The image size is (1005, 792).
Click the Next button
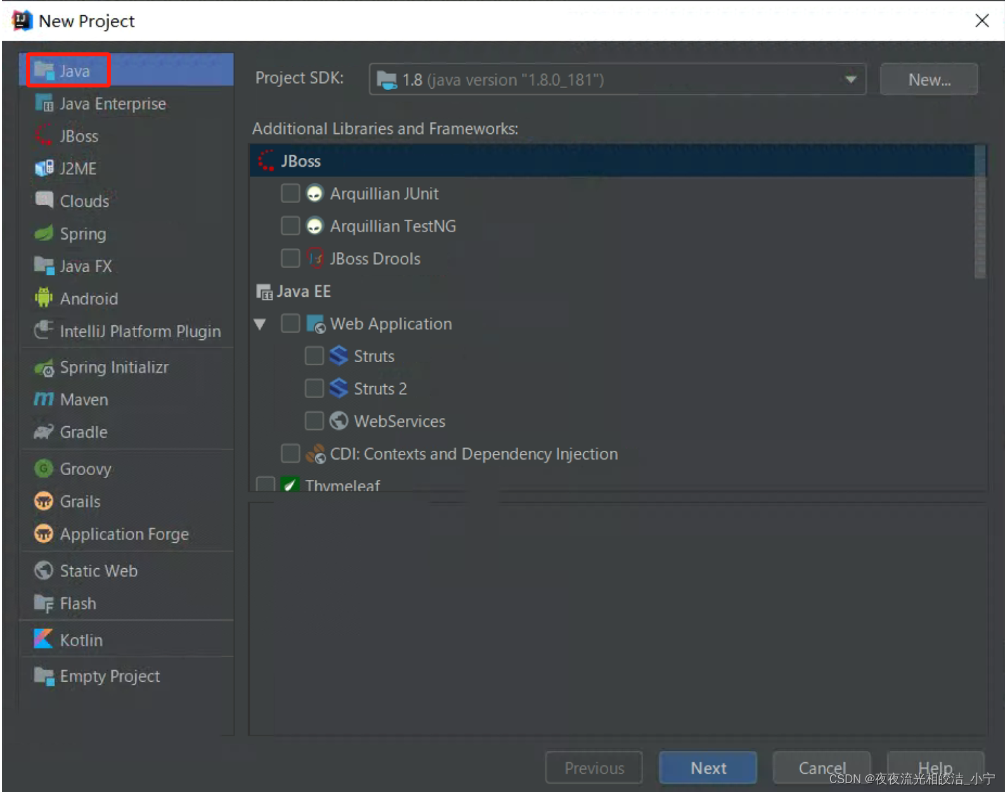click(x=708, y=768)
